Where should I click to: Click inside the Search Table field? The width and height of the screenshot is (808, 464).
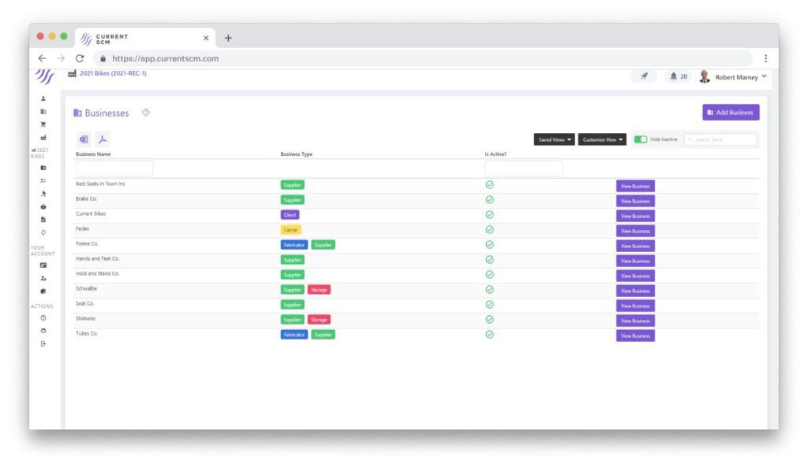(722, 139)
